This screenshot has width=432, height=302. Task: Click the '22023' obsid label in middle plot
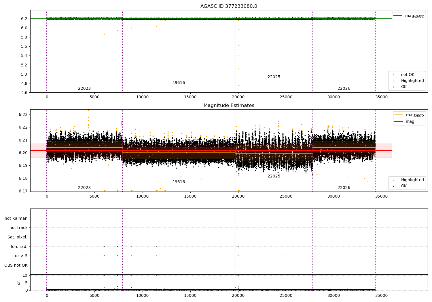[84, 188]
